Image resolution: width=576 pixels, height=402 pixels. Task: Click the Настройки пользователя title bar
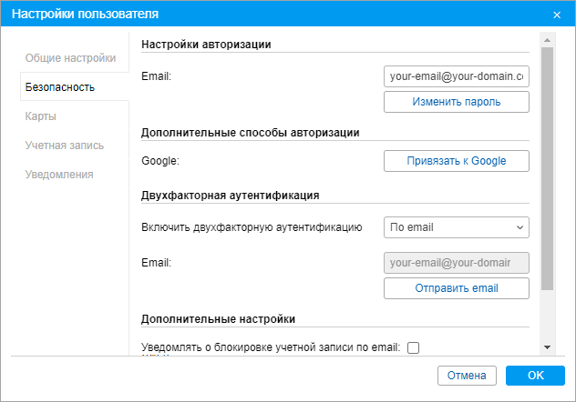pyautogui.click(x=273, y=15)
